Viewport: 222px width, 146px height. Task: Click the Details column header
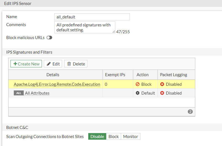point(53,75)
